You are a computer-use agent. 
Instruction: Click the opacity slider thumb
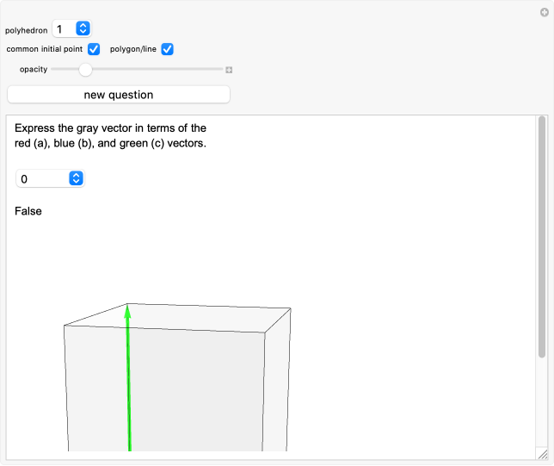pos(86,70)
